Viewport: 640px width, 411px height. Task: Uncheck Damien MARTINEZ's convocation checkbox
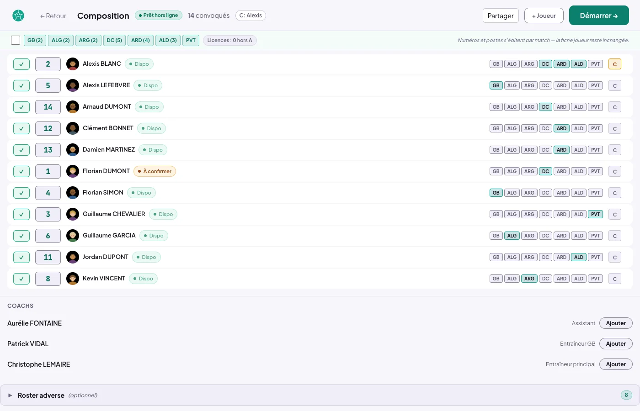21,150
